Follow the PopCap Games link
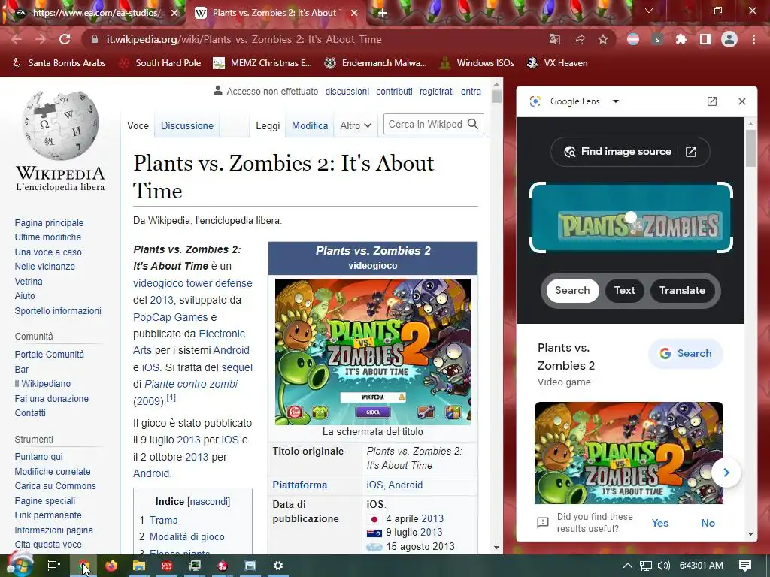Image resolution: width=770 pixels, height=577 pixels. pyautogui.click(x=171, y=317)
